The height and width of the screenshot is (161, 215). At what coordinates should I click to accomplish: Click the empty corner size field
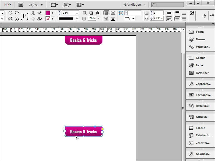135,13
